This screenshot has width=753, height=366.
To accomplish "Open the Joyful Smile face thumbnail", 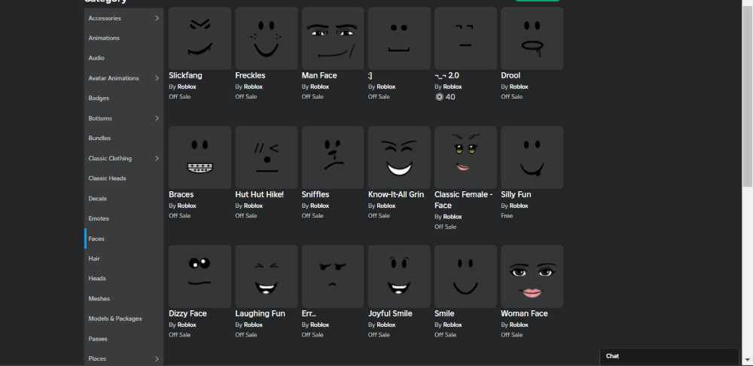I will [399, 276].
